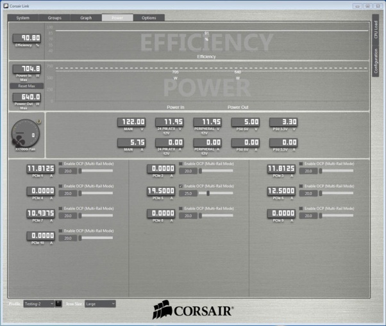Disable the checked OCP for PCIe 5

(181, 186)
